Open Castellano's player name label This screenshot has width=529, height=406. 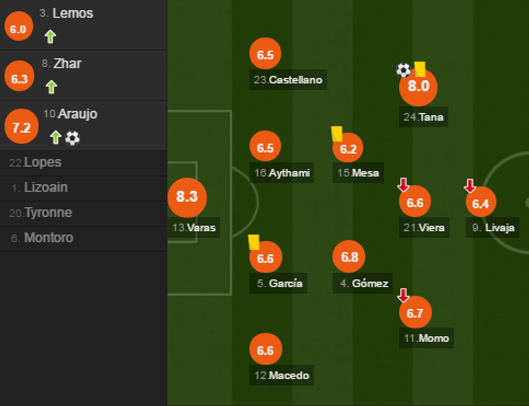click(288, 80)
